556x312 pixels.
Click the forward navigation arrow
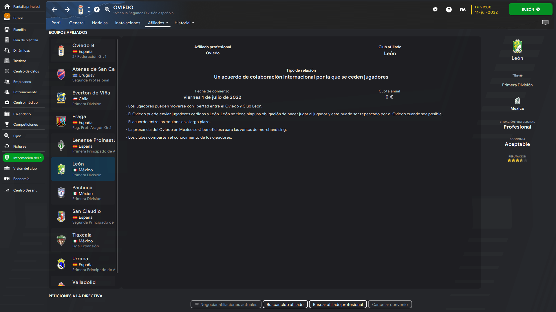(x=67, y=10)
